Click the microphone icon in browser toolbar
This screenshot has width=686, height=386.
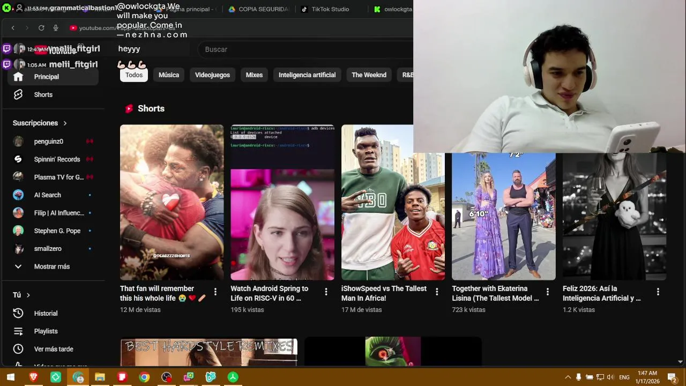56,28
